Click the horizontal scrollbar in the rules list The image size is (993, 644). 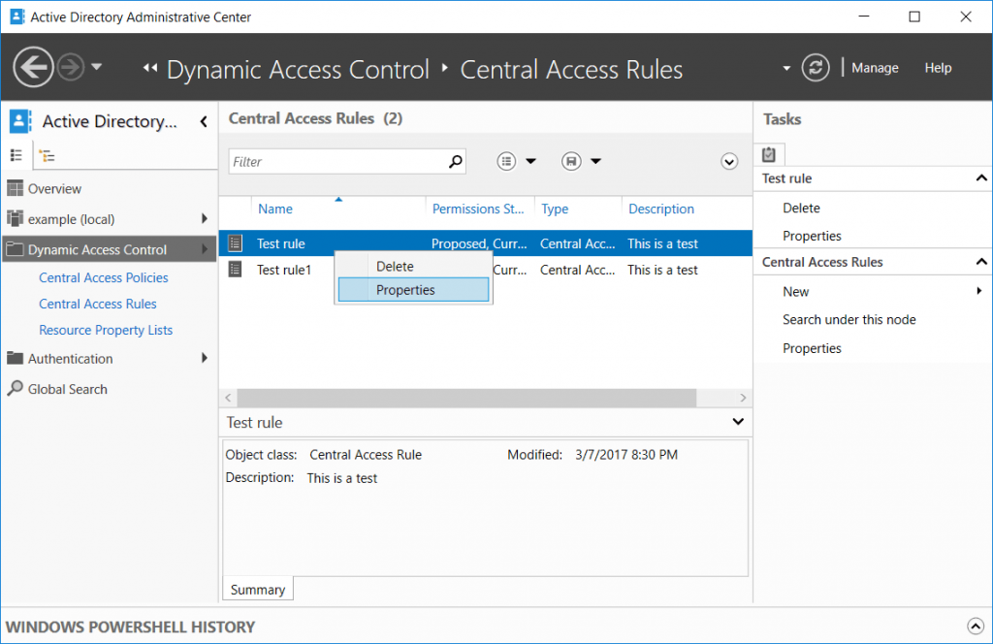point(465,398)
